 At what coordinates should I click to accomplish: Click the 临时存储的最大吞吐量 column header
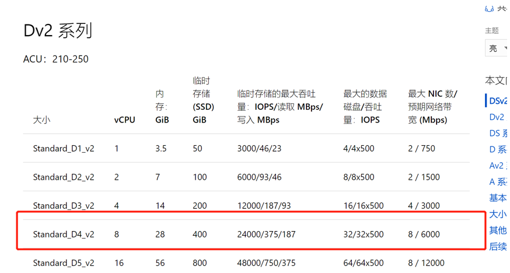pyautogui.click(x=280, y=107)
